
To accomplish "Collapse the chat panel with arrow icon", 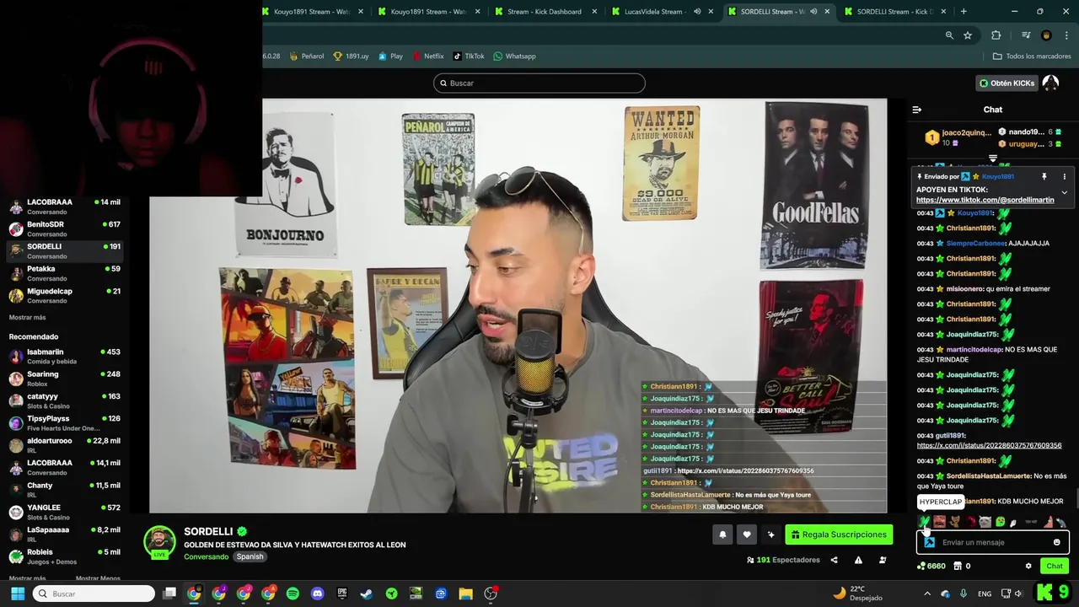I will (x=917, y=110).
